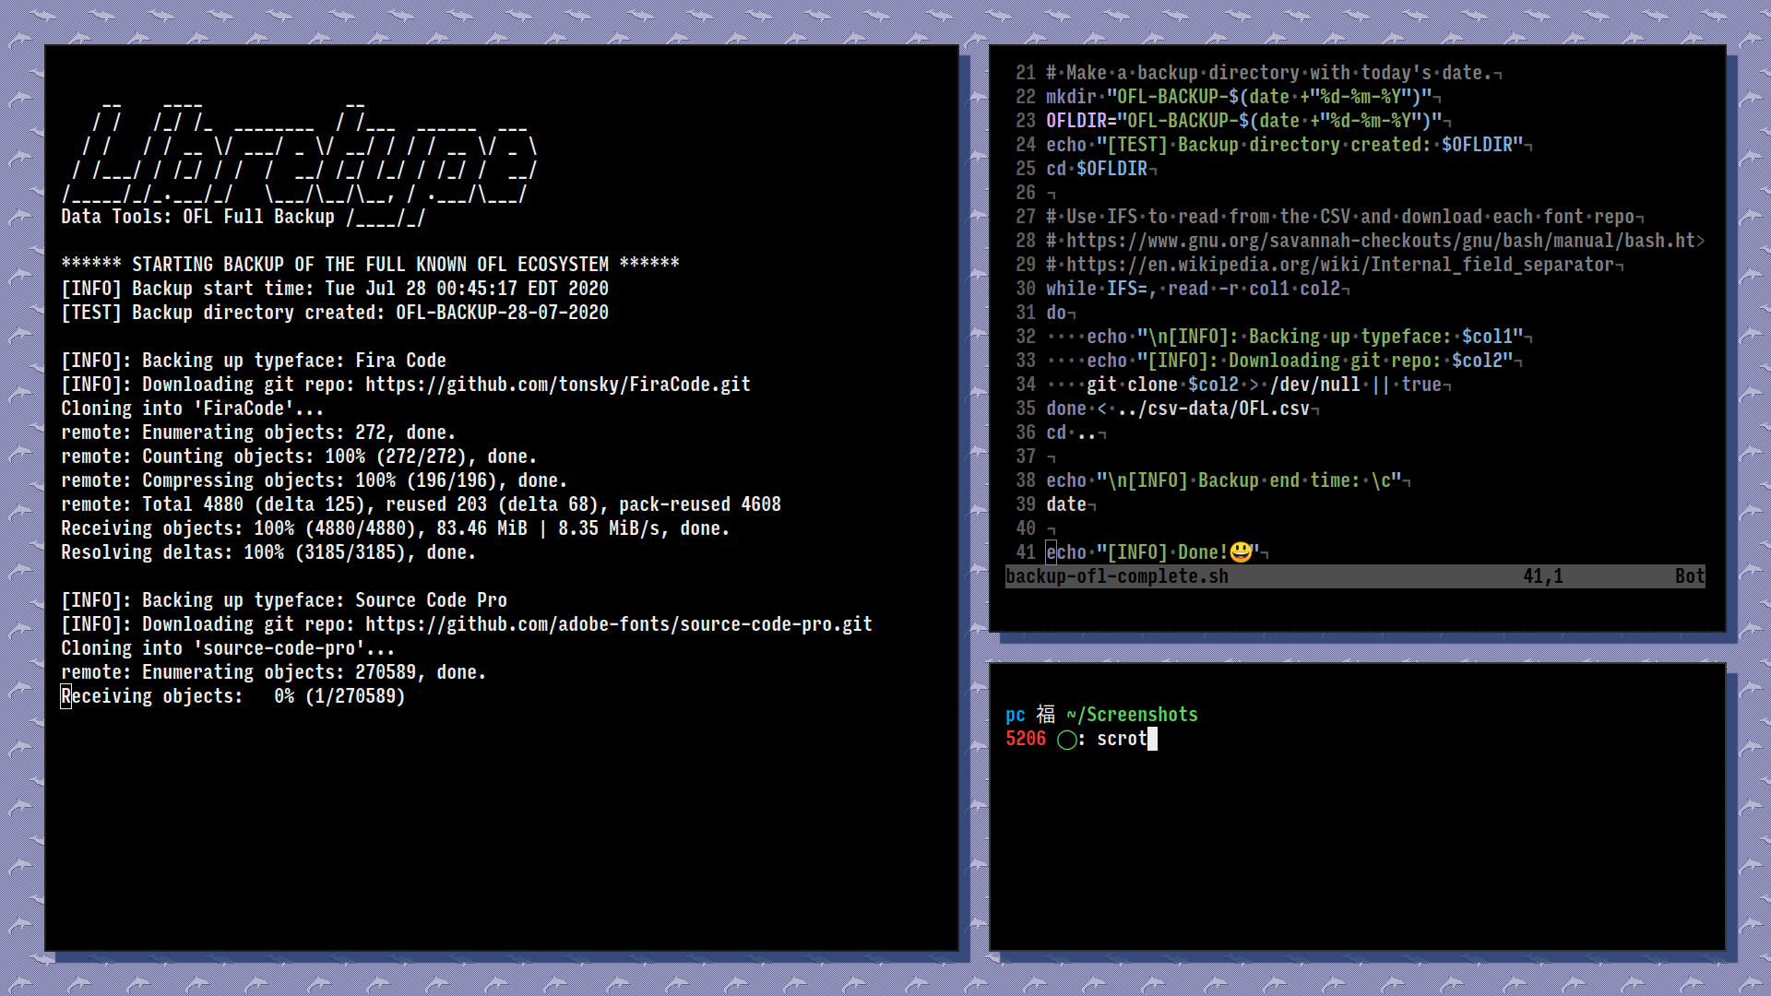Image resolution: width=1771 pixels, height=996 pixels.
Task: Select the backup-ofl-complete.sh filename in the statusline
Action: point(1116,575)
